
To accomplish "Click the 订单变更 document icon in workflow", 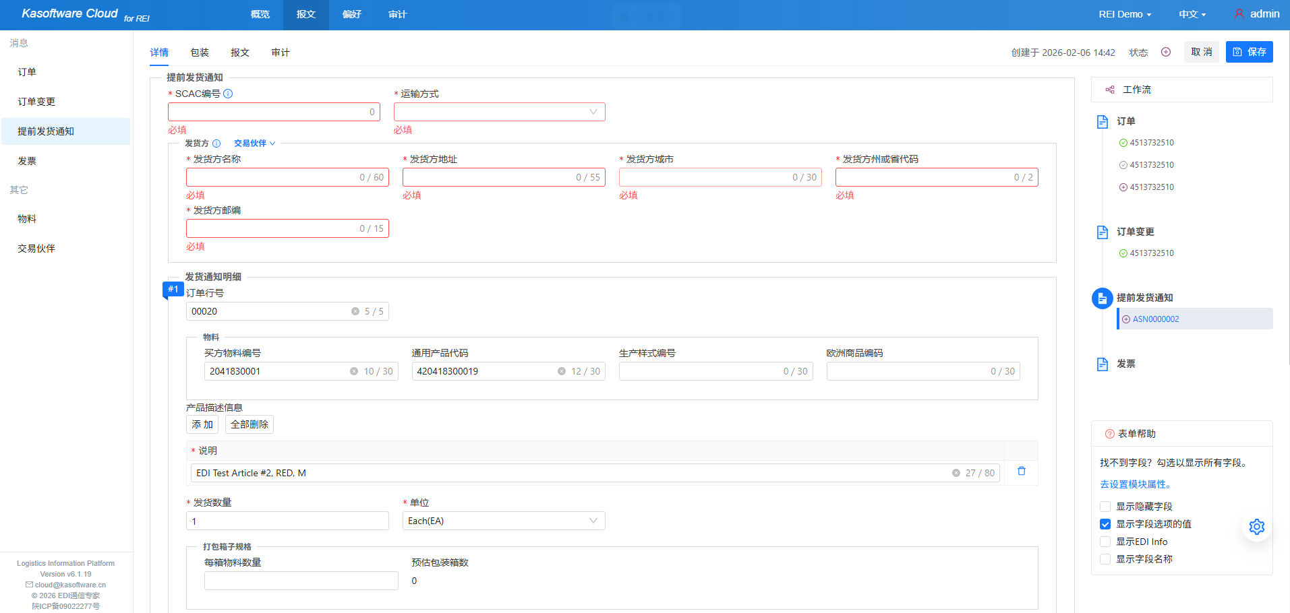I will [1103, 232].
